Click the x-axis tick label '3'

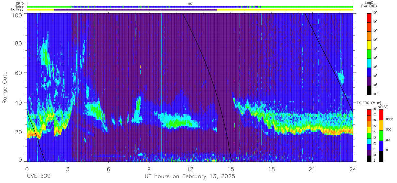[68, 169]
